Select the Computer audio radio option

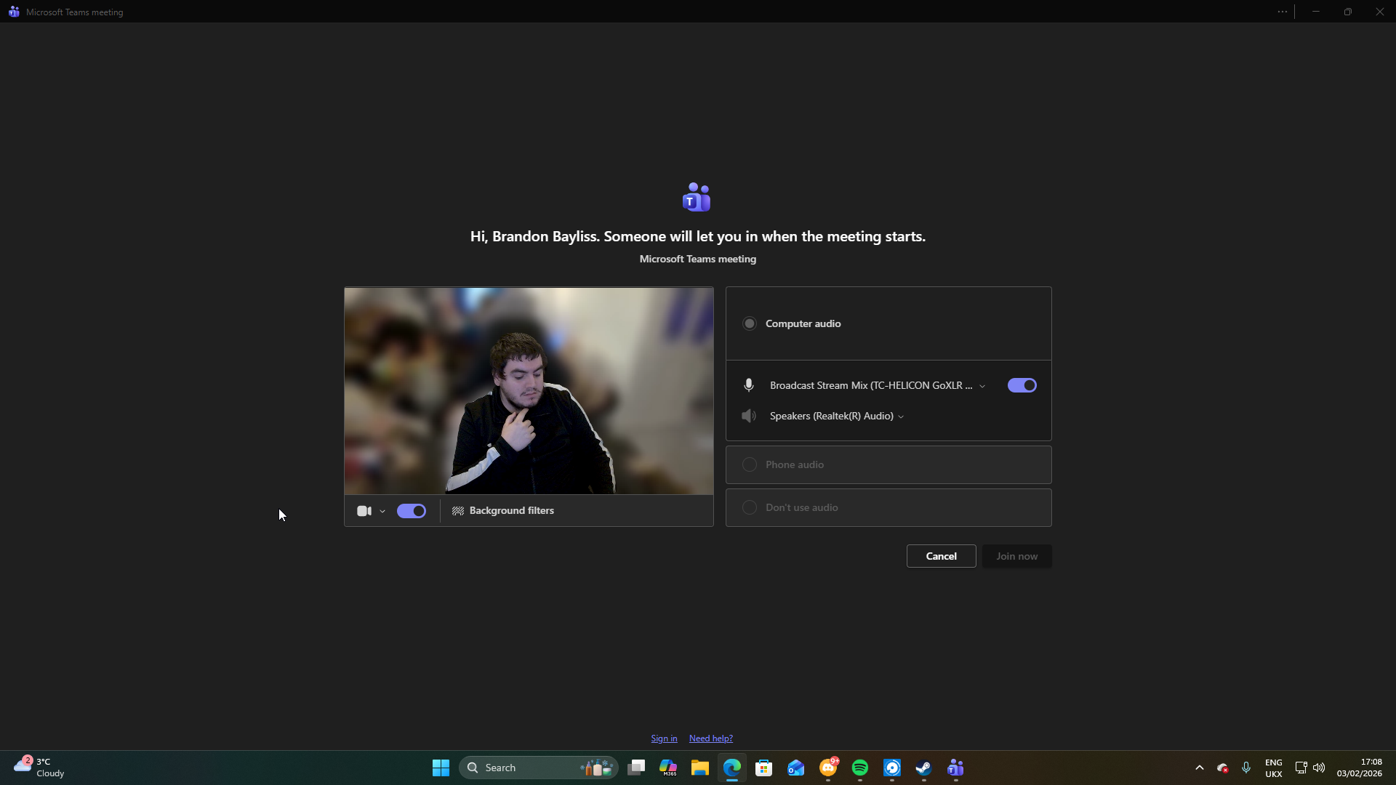750,323
